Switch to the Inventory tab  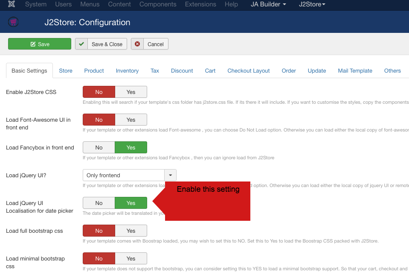127,70
